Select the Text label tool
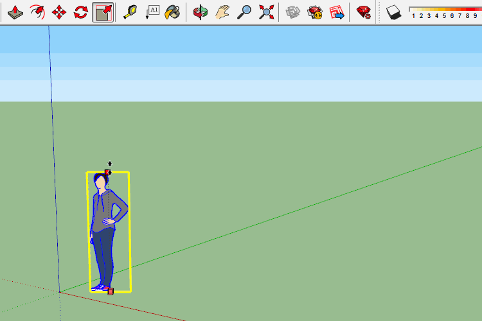482x321 pixels. coord(152,12)
